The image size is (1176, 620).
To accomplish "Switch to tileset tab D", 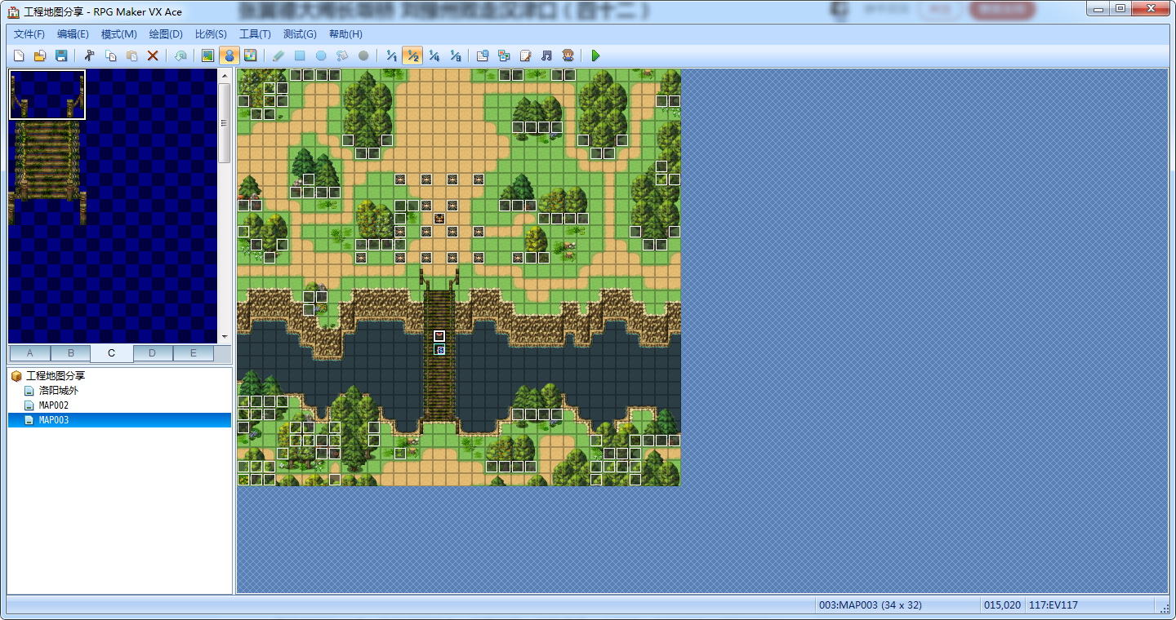I will 152,353.
